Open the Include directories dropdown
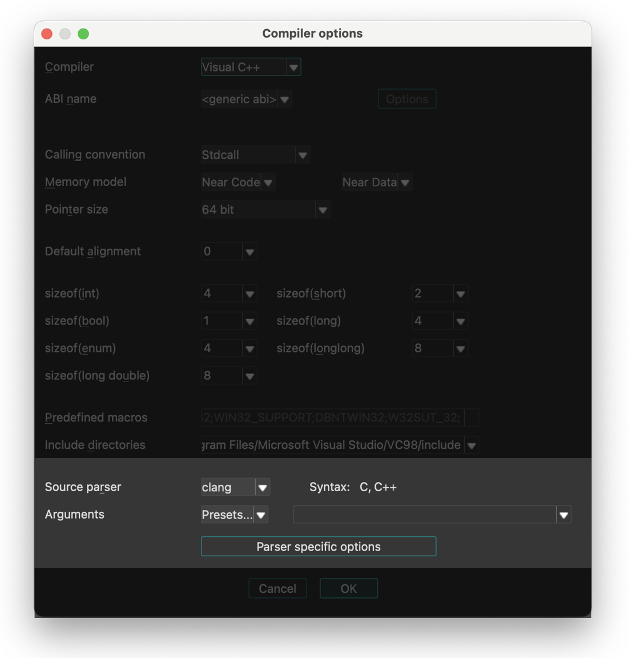628x658 pixels. click(471, 445)
